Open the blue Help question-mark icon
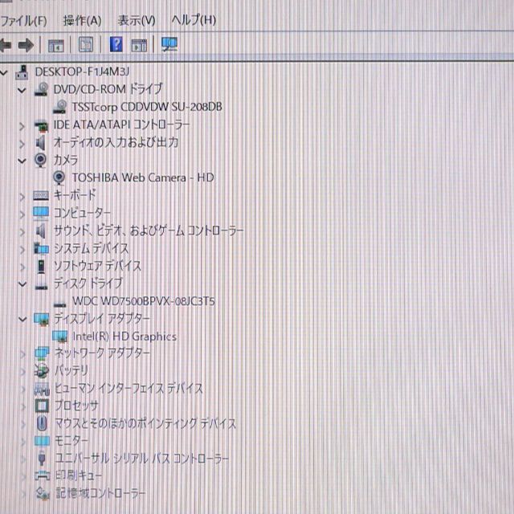The width and height of the screenshot is (514, 514). tap(116, 44)
